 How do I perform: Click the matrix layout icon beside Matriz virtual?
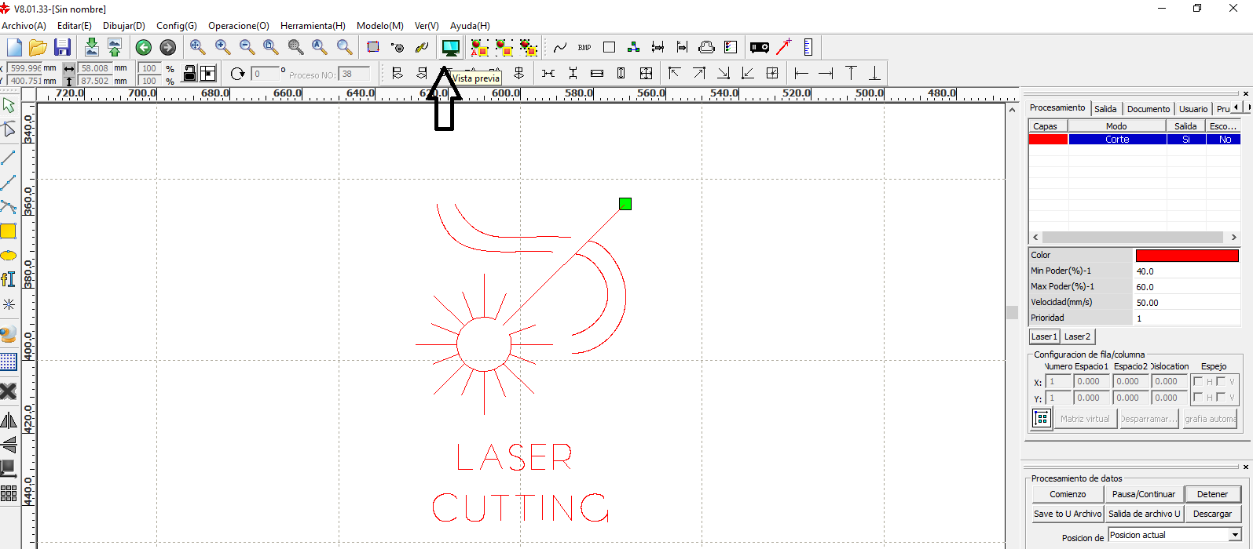coord(1042,419)
